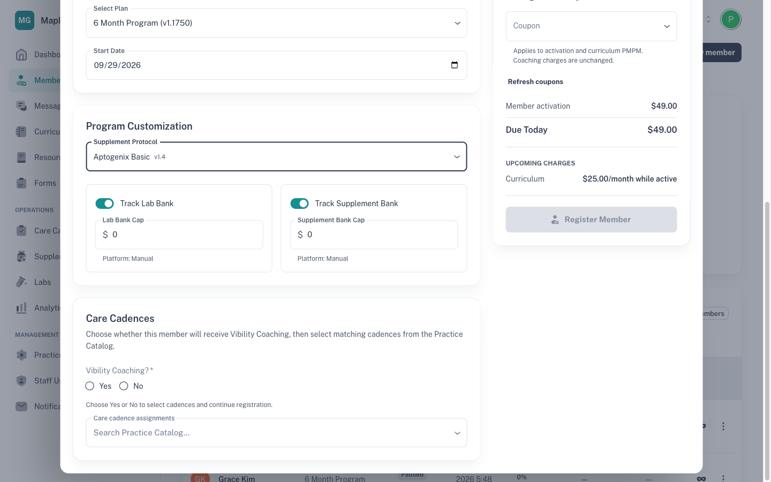
Task: Click the MG workspace logo
Action: (25, 20)
